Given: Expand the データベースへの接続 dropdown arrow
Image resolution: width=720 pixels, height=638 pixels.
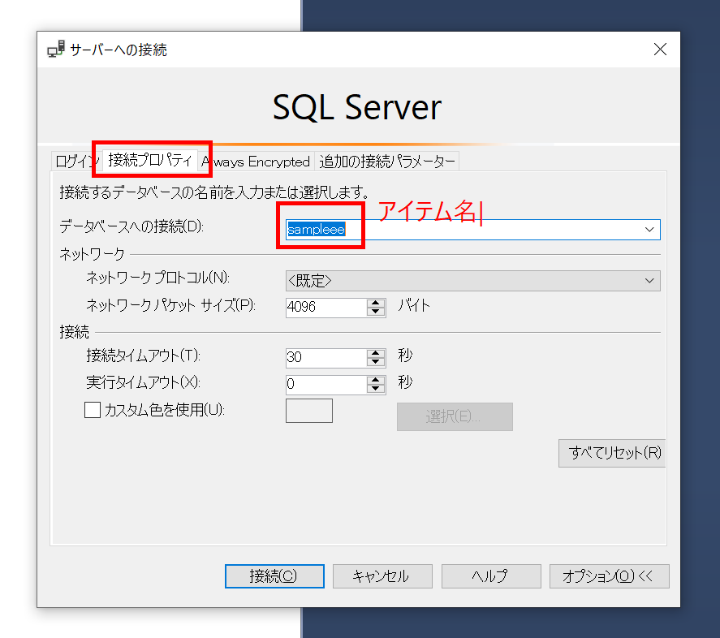Looking at the screenshot, I should (649, 230).
